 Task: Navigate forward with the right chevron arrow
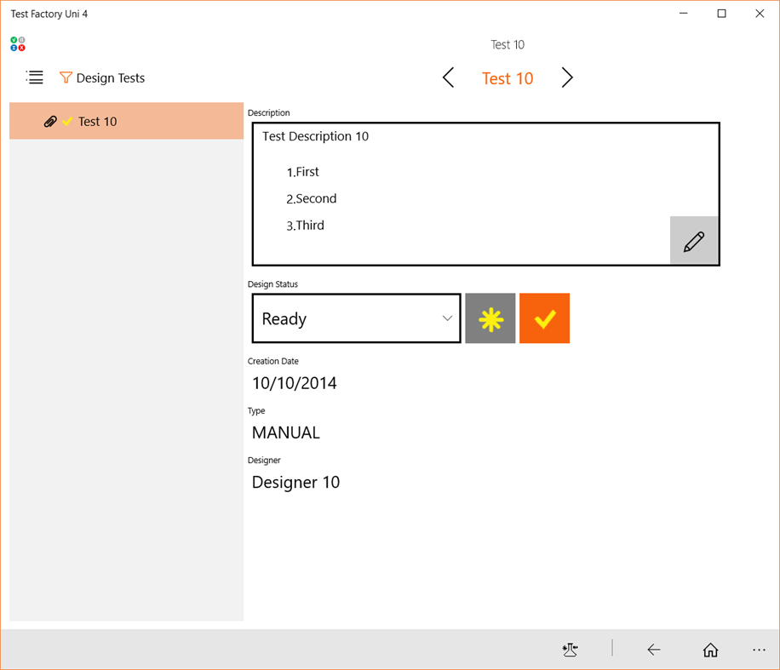click(567, 77)
